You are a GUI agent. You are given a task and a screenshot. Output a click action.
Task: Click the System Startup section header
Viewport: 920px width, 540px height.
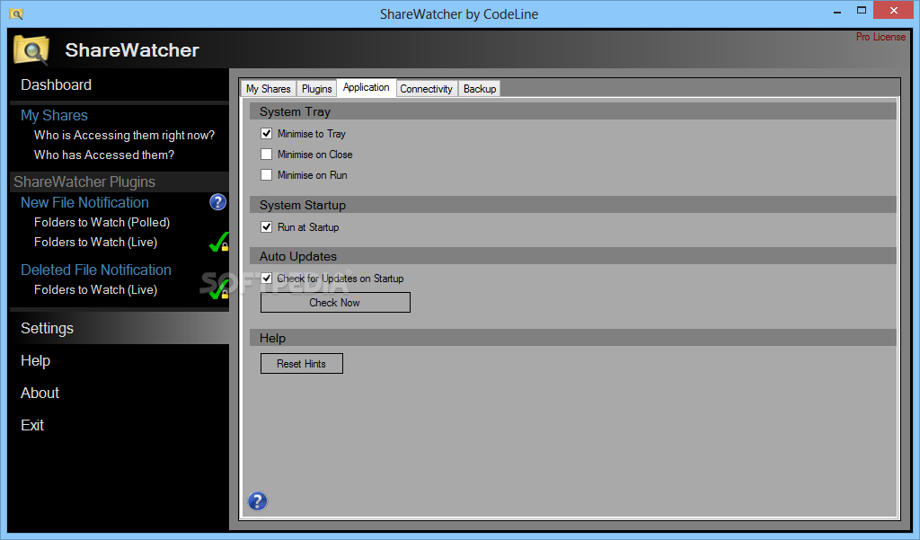click(572, 205)
